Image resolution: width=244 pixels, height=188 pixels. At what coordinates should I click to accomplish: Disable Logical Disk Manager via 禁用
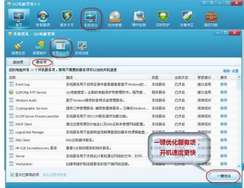pos(224,132)
